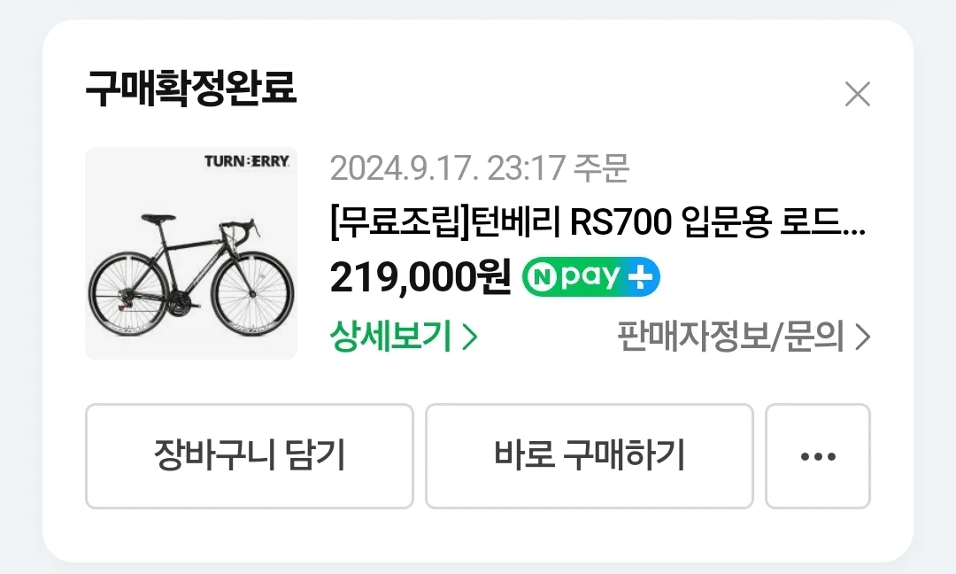The width and height of the screenshot is (956, 574).
Task: Click the Npay plus badge
Action: point(590,277)
